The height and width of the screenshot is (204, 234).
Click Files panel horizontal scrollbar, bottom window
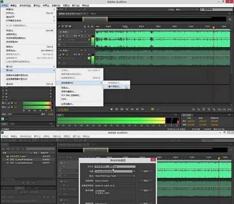tap(29, 179)
